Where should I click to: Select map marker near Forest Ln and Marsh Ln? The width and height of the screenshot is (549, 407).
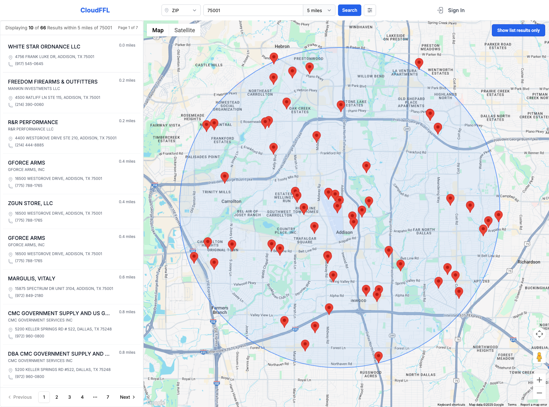click(305, 345)
